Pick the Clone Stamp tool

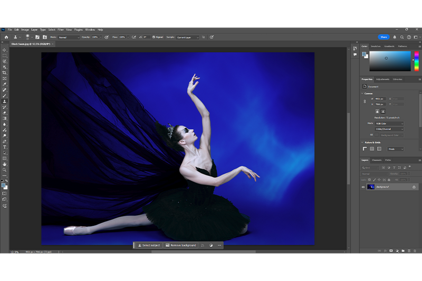[x=5, y=101]
